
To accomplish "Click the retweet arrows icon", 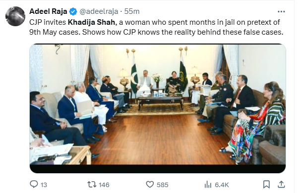I will tap(92, 185).
